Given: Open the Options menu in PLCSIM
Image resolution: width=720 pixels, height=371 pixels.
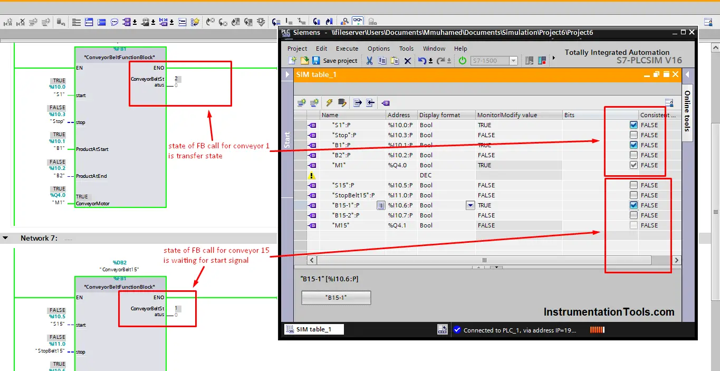Looking at the screenshot, I should 379,49.
